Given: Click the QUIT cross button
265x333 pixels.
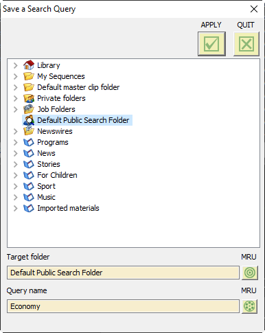Looking at the screenshot, I should coord(246,44).
